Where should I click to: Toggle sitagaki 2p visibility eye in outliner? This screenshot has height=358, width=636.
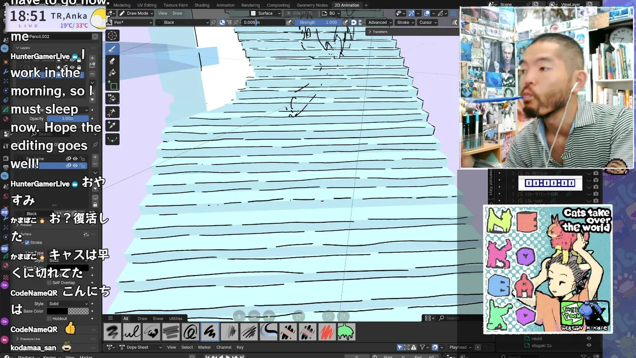pos(589,345)
